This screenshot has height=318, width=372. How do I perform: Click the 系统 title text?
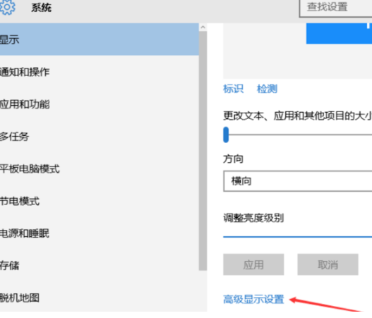[41, 8]
